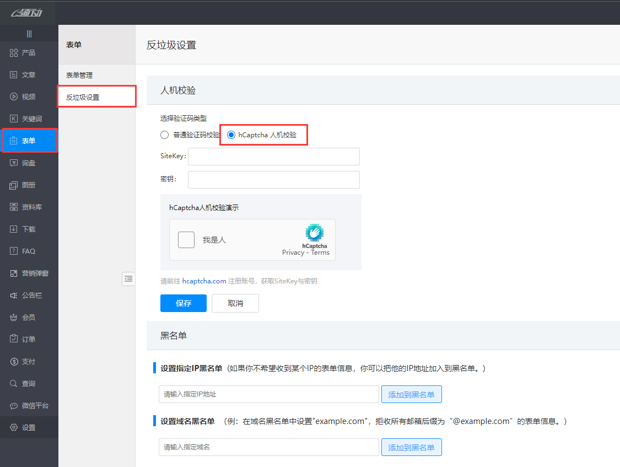The width and height of the screenshot is (620, 467).
Task: Collapse the main sidebar with top handle
Action: 29,34
